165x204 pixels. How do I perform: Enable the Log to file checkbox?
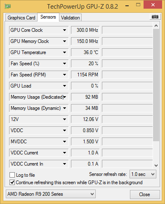pyautogui.click(x=12, y=175)
